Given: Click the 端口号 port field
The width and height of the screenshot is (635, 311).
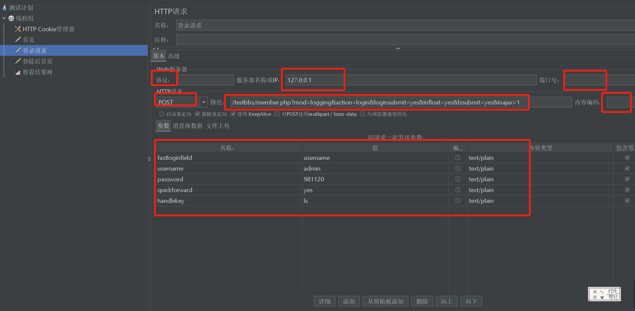Looking at the screenshot, I should pos(600,80).
